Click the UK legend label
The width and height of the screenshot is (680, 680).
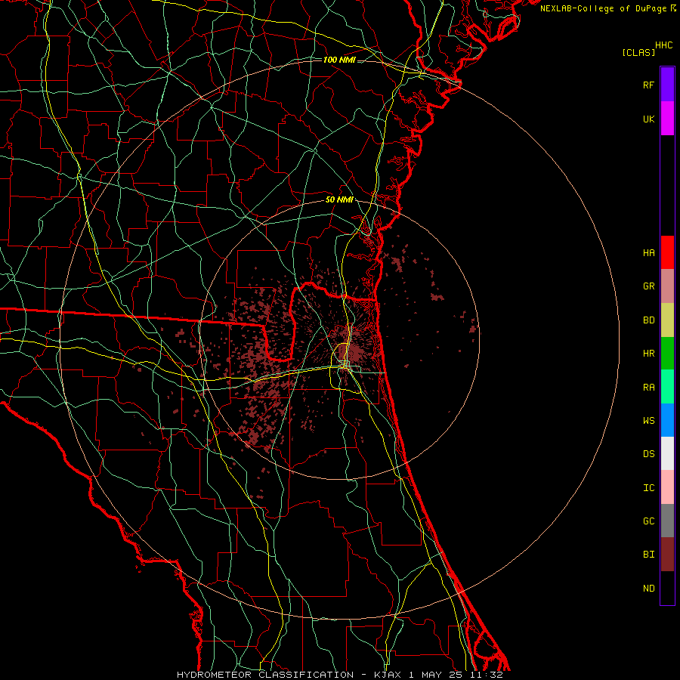[648, 119]
